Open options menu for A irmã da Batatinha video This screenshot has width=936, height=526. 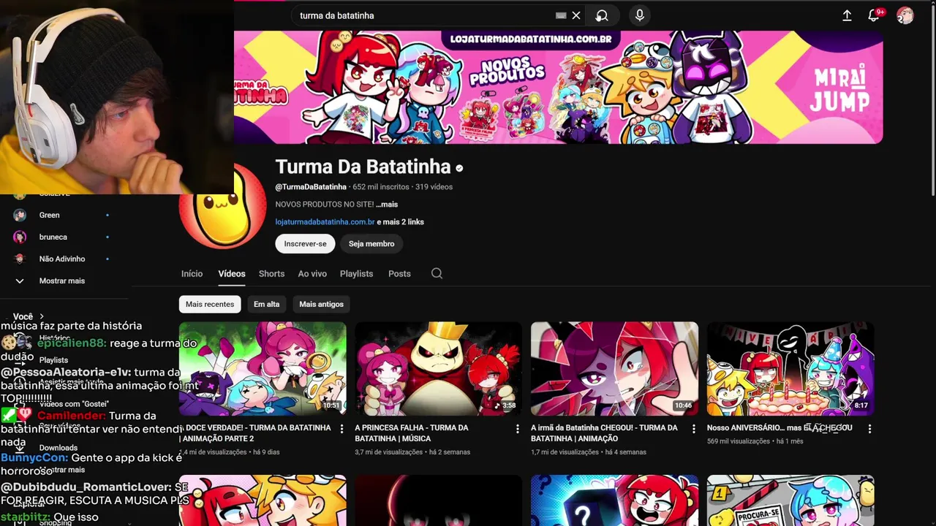(694, 430)
